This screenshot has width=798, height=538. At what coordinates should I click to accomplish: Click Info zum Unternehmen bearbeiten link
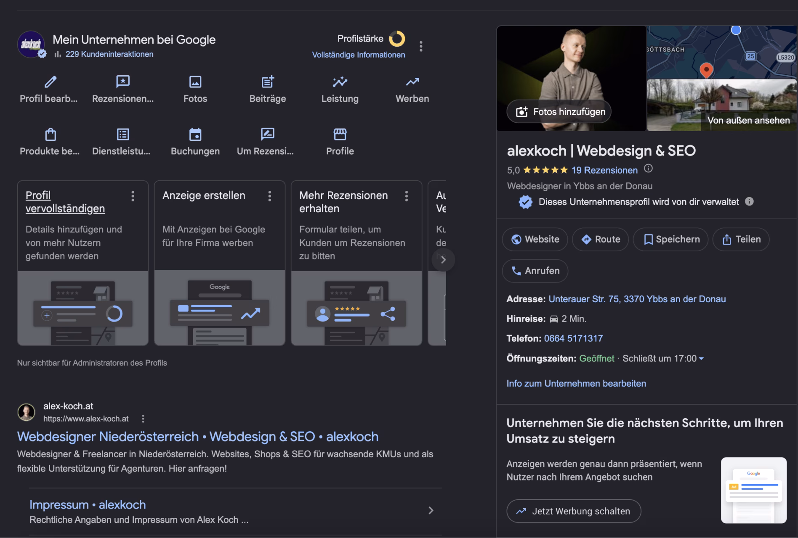pyautogui.click(x=576, y=383)
